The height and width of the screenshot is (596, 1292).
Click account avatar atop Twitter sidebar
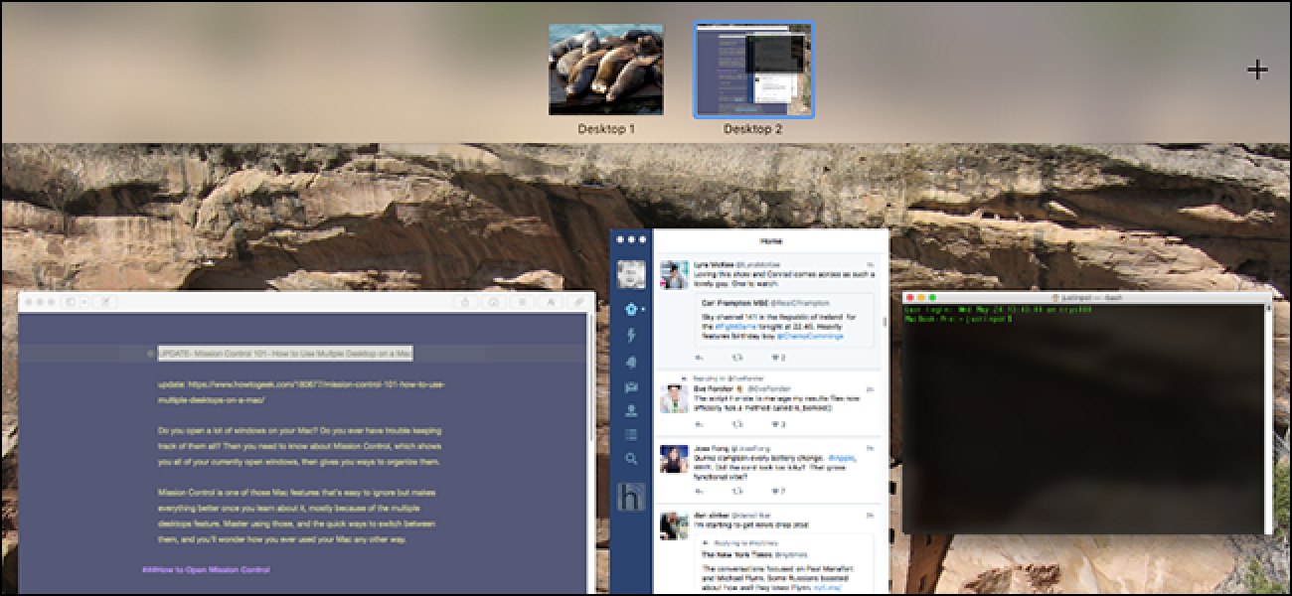click(x=630, y=274)
